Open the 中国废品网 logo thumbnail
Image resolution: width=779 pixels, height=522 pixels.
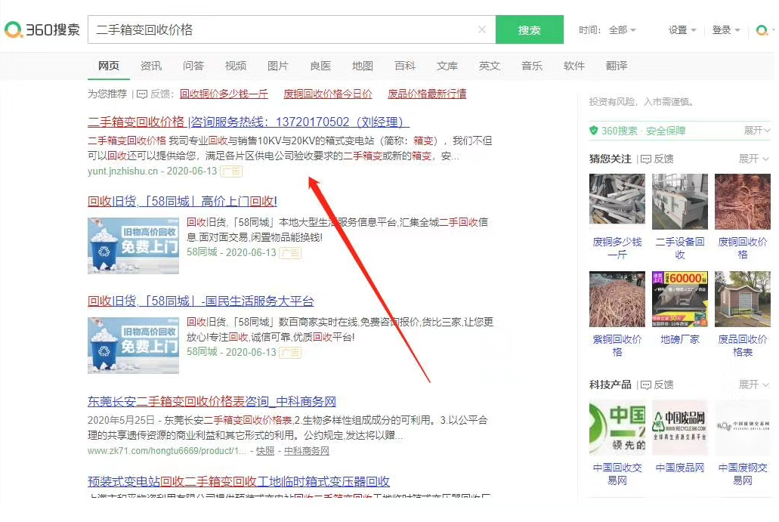tap(680, 428)
